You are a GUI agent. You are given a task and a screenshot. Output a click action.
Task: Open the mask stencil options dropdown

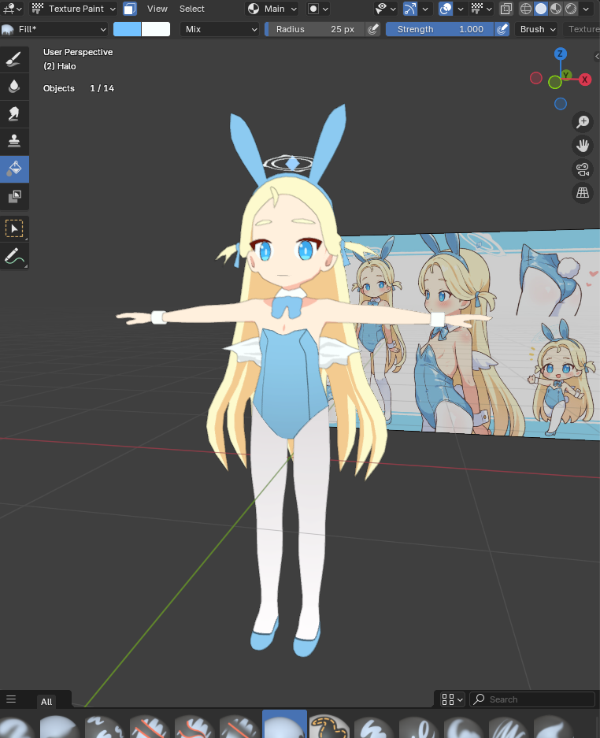(317, 9)
